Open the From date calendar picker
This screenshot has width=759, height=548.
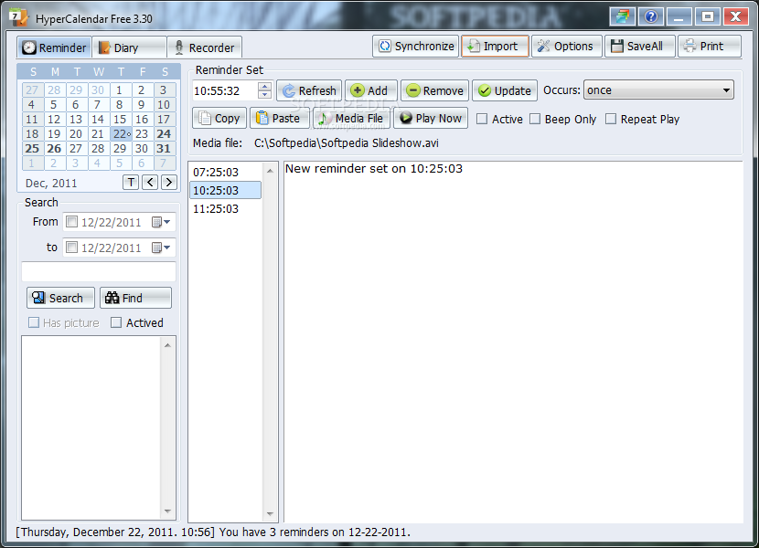(161, 222)
